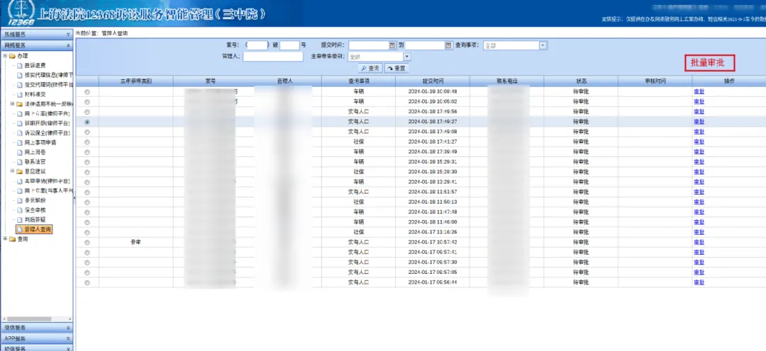
Task: Click 审批 link for 2024-01-19 10:08:48 row
Action: point(699,92)
